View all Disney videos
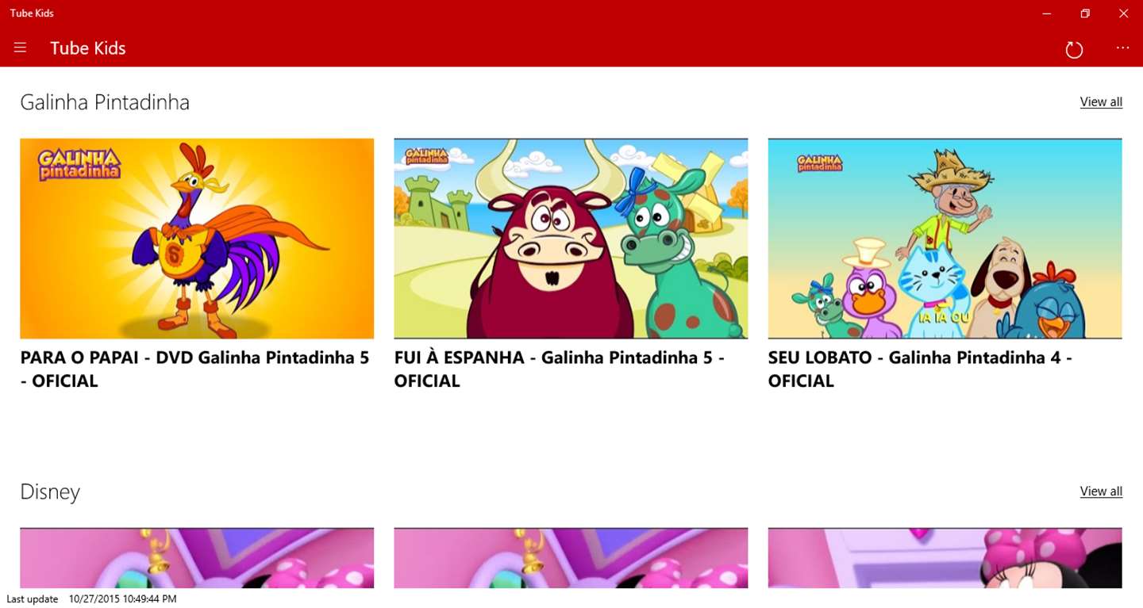The width and height of the screenshot is (1143, 608). 1101,491
